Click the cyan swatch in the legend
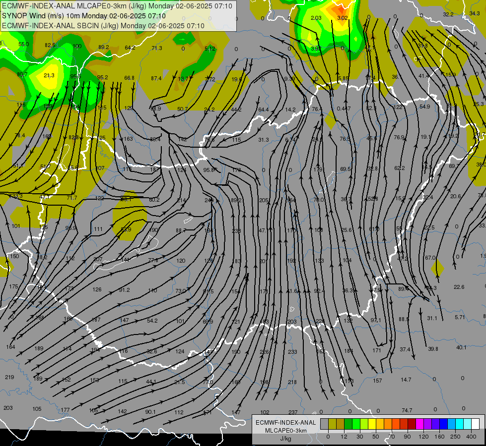The image size is (486, 446). (459, 424)
